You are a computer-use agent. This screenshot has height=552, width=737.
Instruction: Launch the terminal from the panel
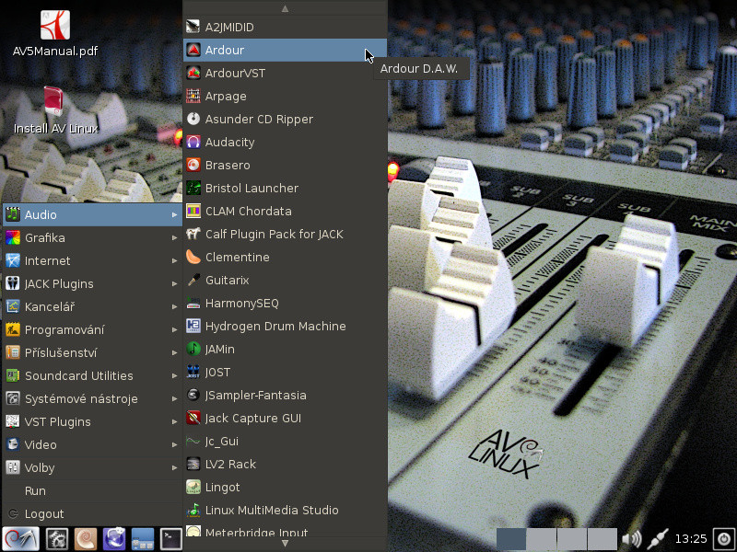pyautogui.click(x=171, y=538)
